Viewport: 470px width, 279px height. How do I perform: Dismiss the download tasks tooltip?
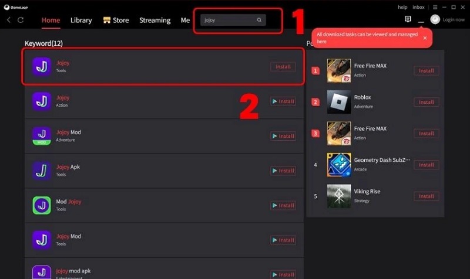pyautogui.click(x=425, y=38)
